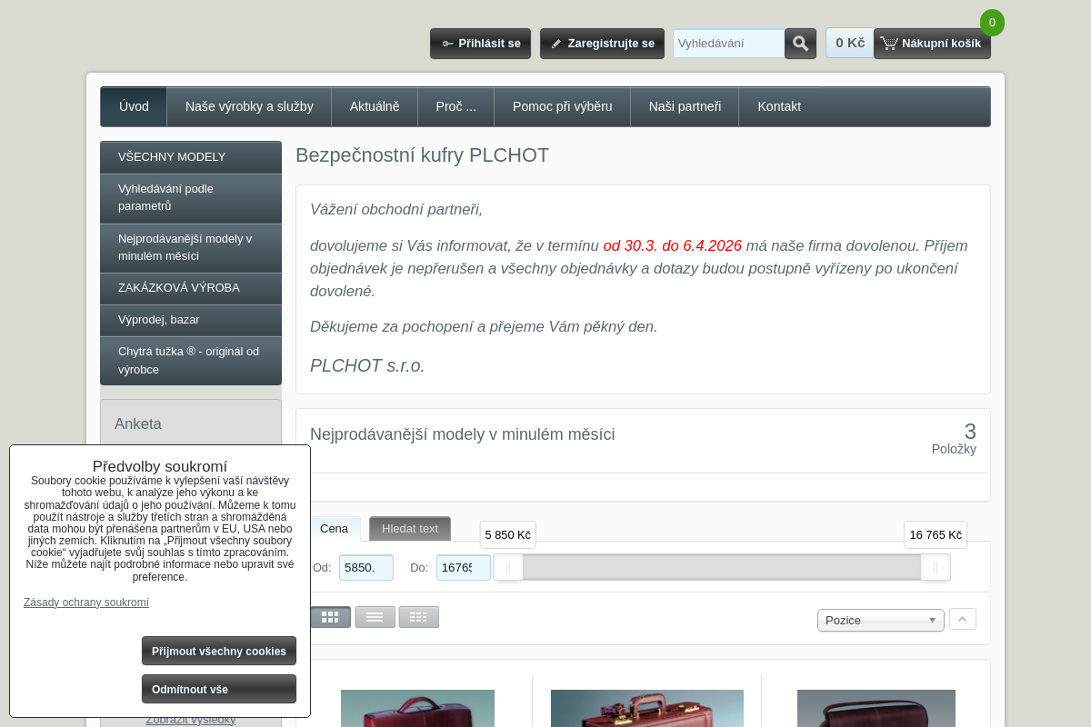Click Přihlásit se login button
The image size is (1091, 727).
coord(480,44)
